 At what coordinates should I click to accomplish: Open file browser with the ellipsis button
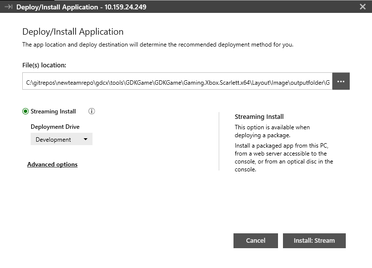click(341, 81)
